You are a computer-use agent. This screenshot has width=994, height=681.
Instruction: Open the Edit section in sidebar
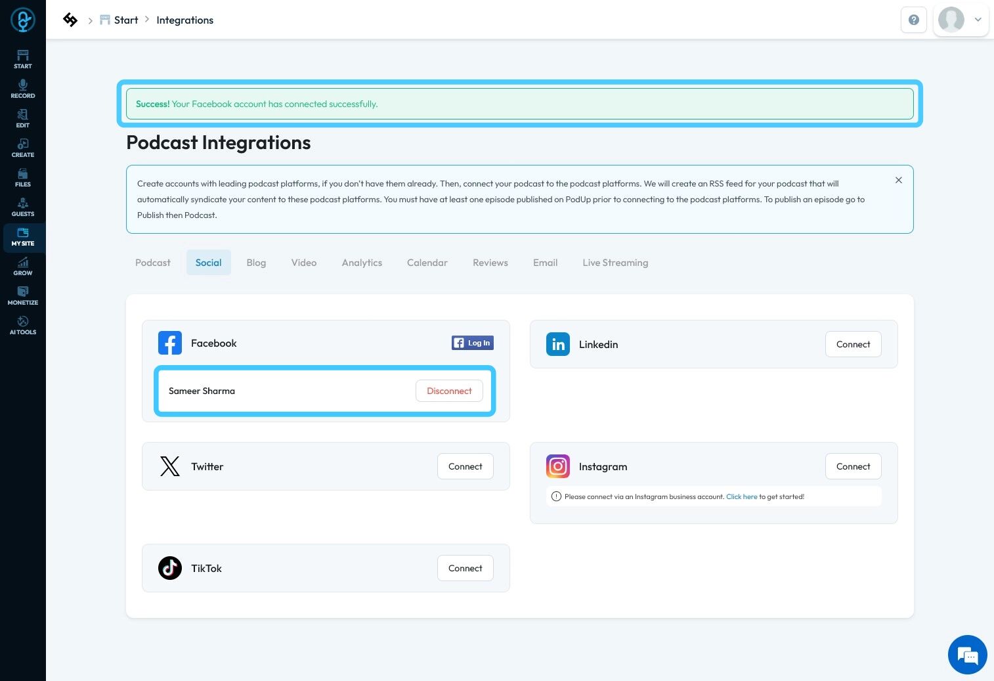point(23,118)
